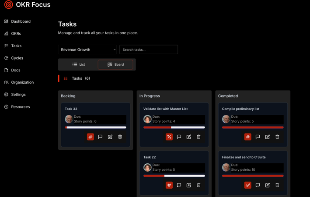This screenshot has width=310, height=197.
Task: Open comments on Task 22
Action: [179, 185]
